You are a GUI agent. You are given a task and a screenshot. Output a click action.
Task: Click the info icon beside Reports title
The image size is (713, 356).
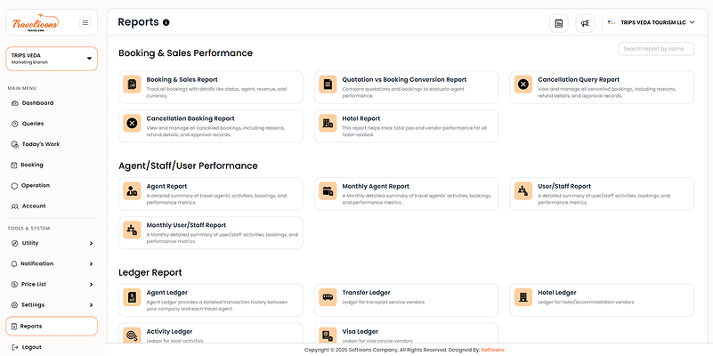pyautogui.click(x=166, y=22)
